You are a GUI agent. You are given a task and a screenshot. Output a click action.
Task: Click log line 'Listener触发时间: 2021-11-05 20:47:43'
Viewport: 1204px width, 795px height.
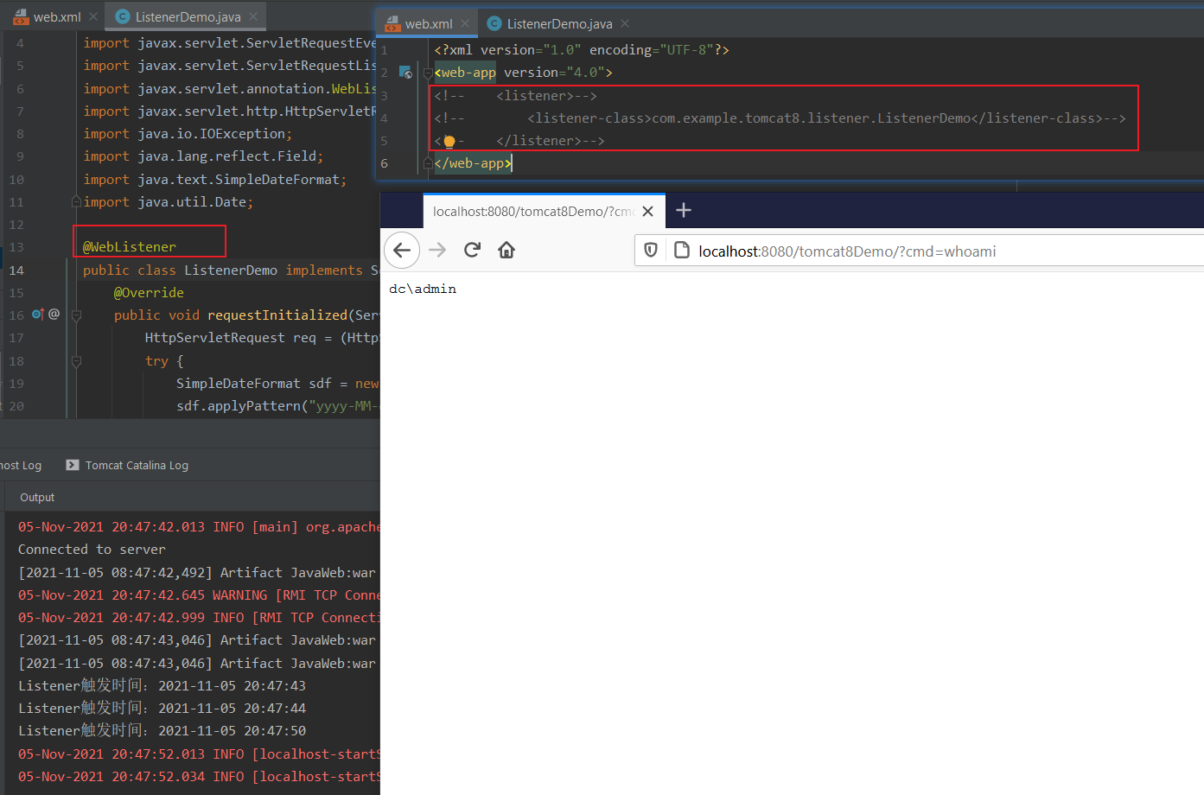pyautogui.click(x=162, y=685)
